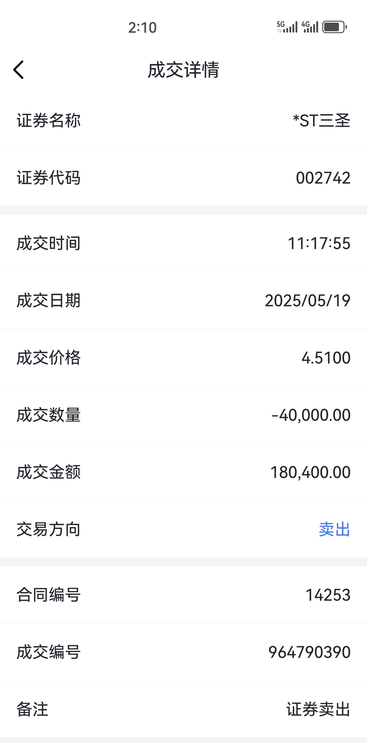Tap the trade price 4.5100
This screenshot has width=367, height=743.
click(x=326, y=358)
